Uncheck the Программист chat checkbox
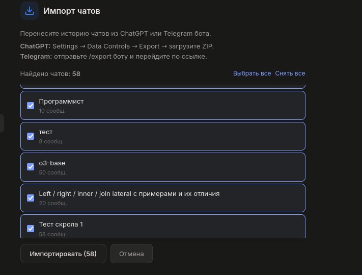This screenshot has width=362, height=275. click(x=31, y=106)
